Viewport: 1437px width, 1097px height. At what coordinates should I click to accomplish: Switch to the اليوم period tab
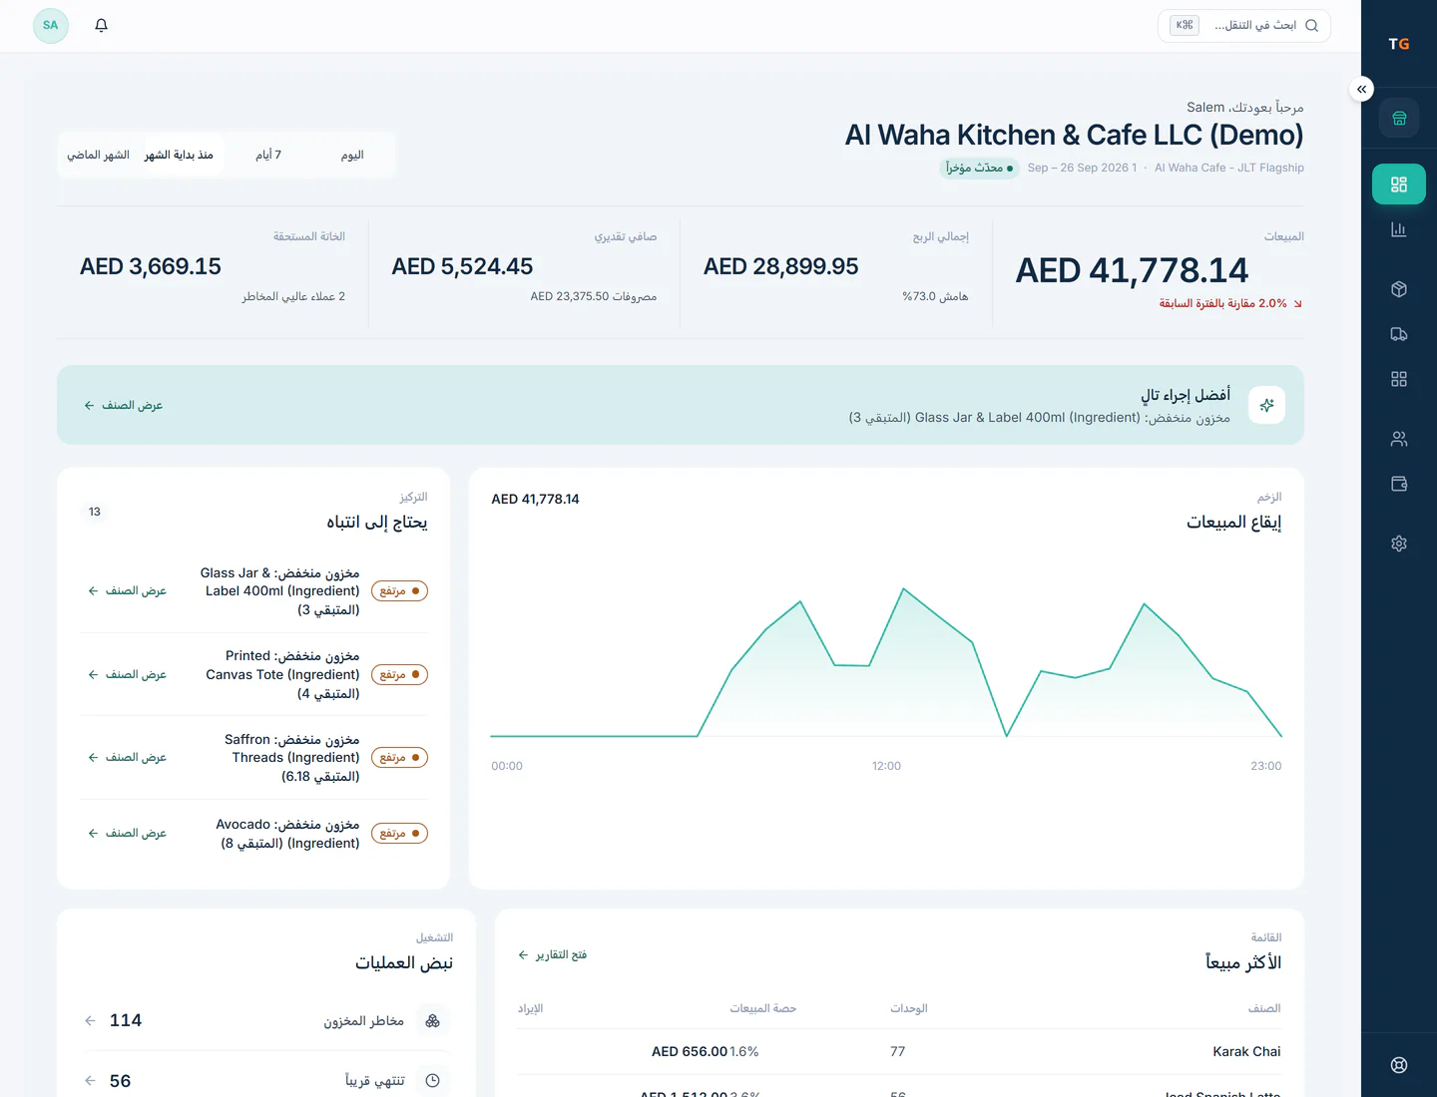pos(352,155)
